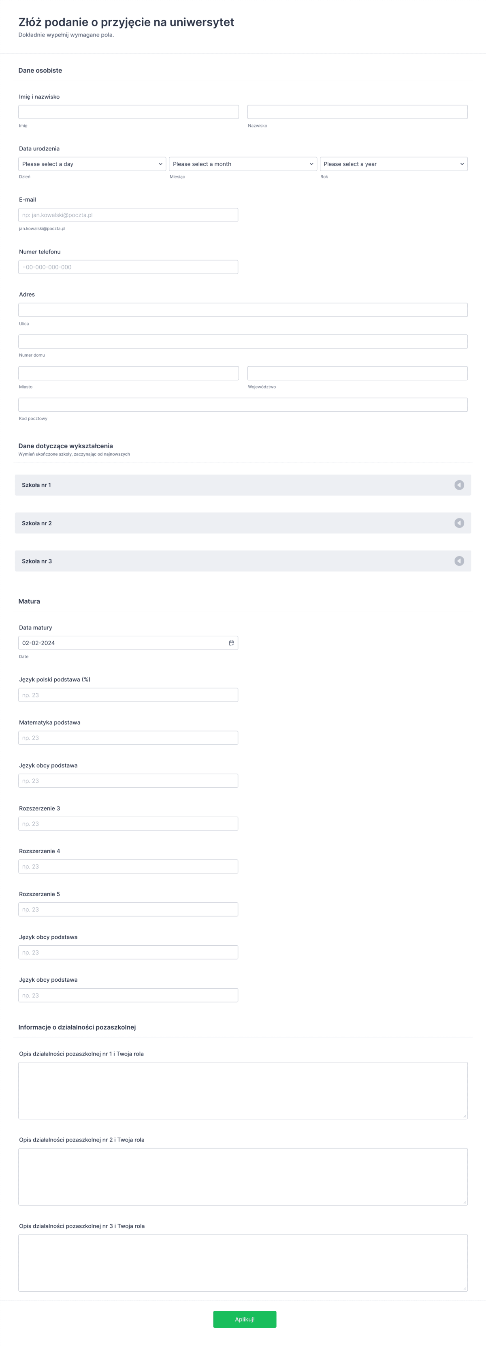This screenshot has width=486, height=1346.
Task: Click the Województwo input field
Action: (x=357, y=372)
